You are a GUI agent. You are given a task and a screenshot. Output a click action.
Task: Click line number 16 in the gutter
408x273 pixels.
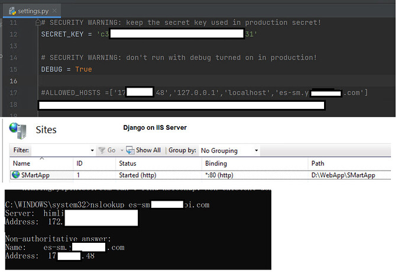click(x=13, y=81)
